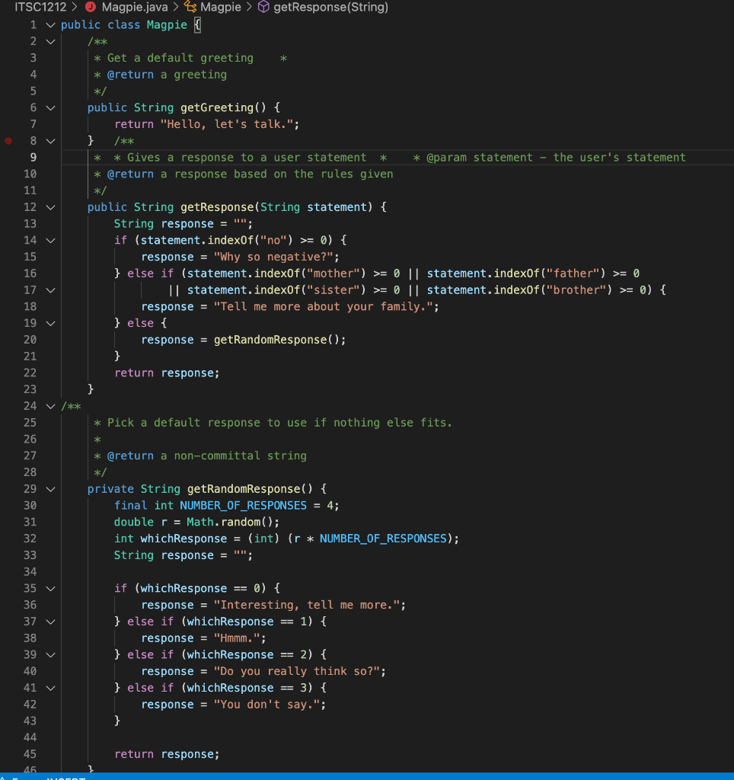Collapse the getGreeting method fold arrow
Image resolution: width=734 pixels, height=780 pixels.
pyautogui.click(x=49, y=107)
